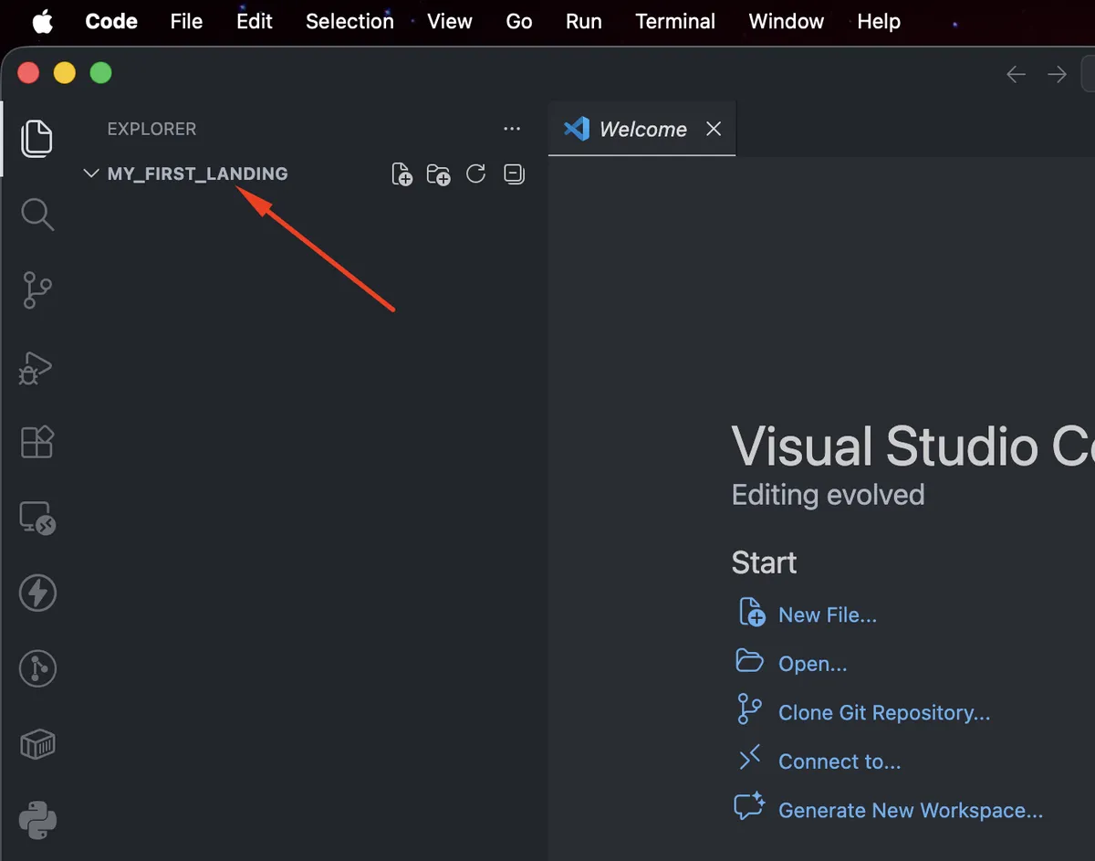This screenshot has height=861, width=1095.
Task: Click the Generate New Workspace link
Action: pos(910,810)
